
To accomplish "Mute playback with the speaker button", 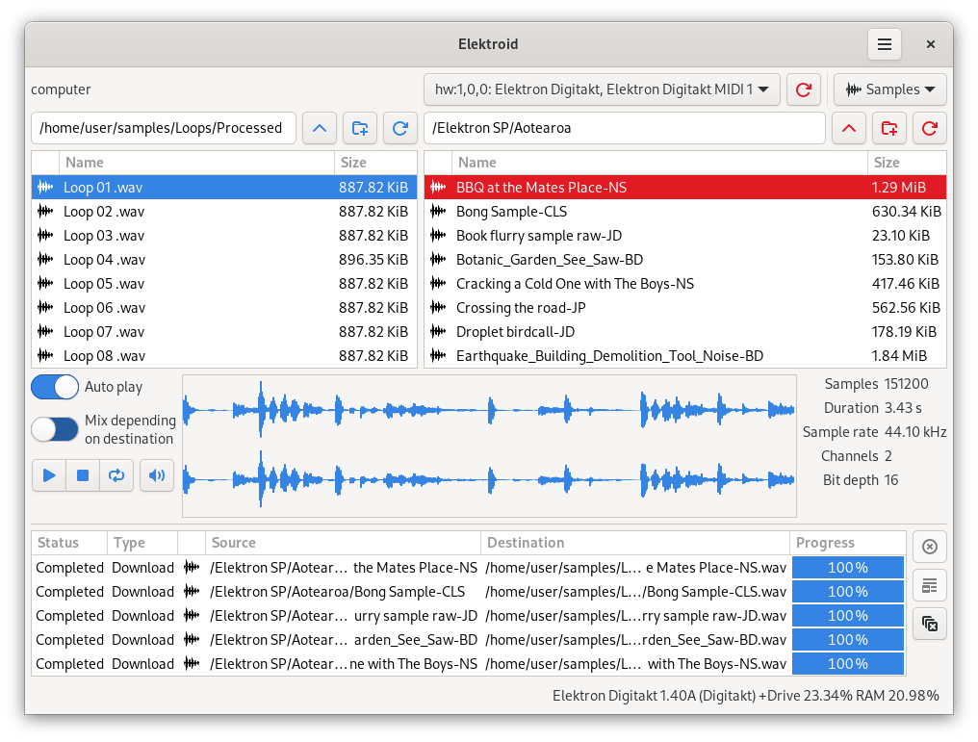I will [157, 474].
